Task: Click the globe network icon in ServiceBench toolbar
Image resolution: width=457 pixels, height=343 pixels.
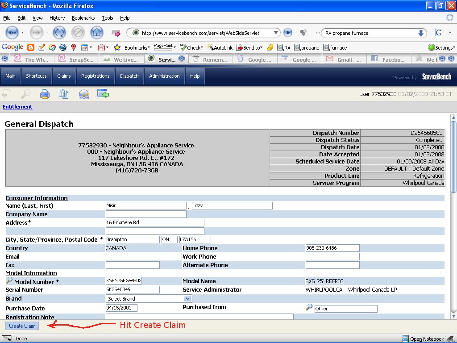Action: [84, 94]
